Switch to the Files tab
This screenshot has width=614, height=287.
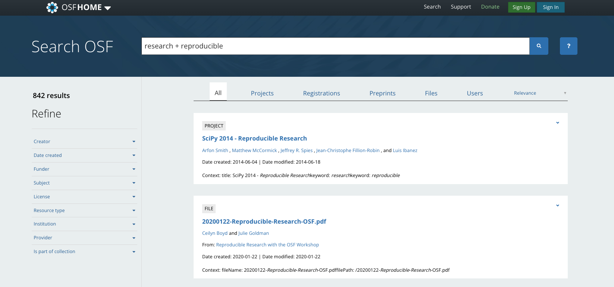pyautogui.click(x=431, y=93)
